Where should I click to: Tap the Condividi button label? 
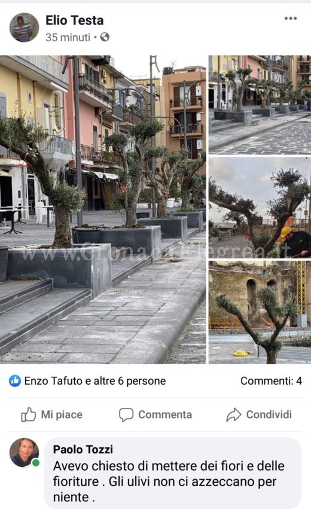269,414
